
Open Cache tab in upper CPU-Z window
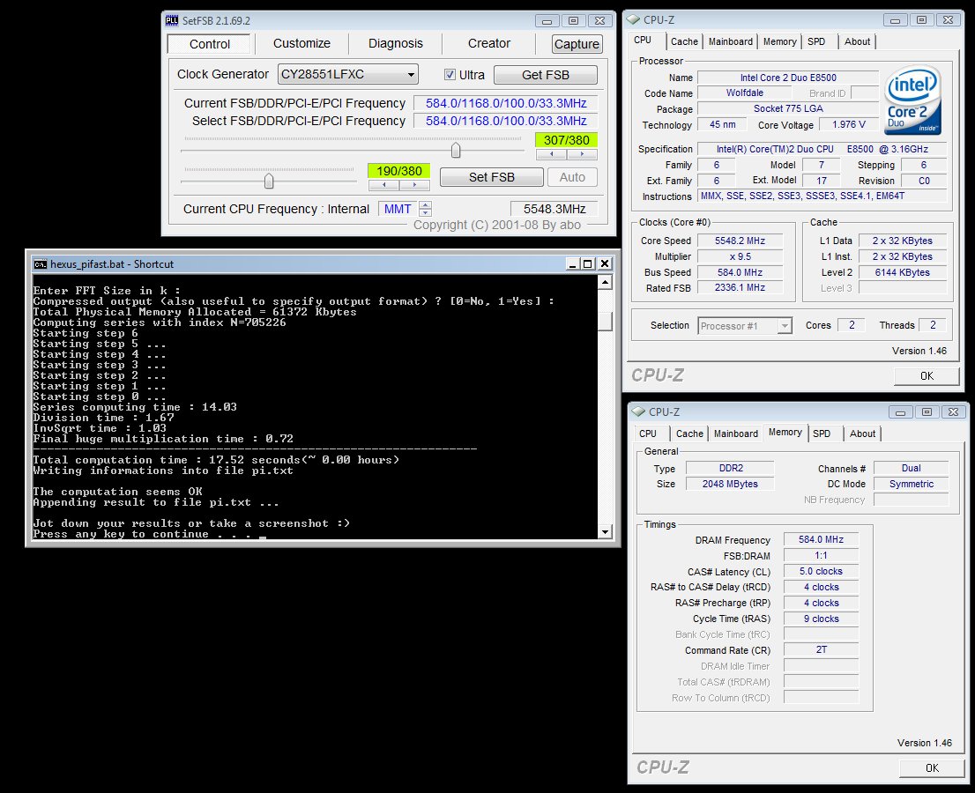click(684, 41)
